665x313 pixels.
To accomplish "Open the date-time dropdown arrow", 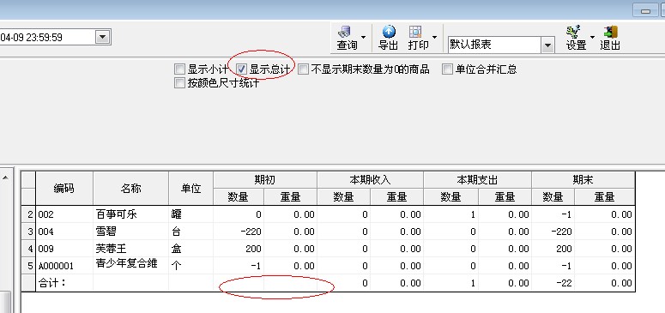I will pos(103,38).
